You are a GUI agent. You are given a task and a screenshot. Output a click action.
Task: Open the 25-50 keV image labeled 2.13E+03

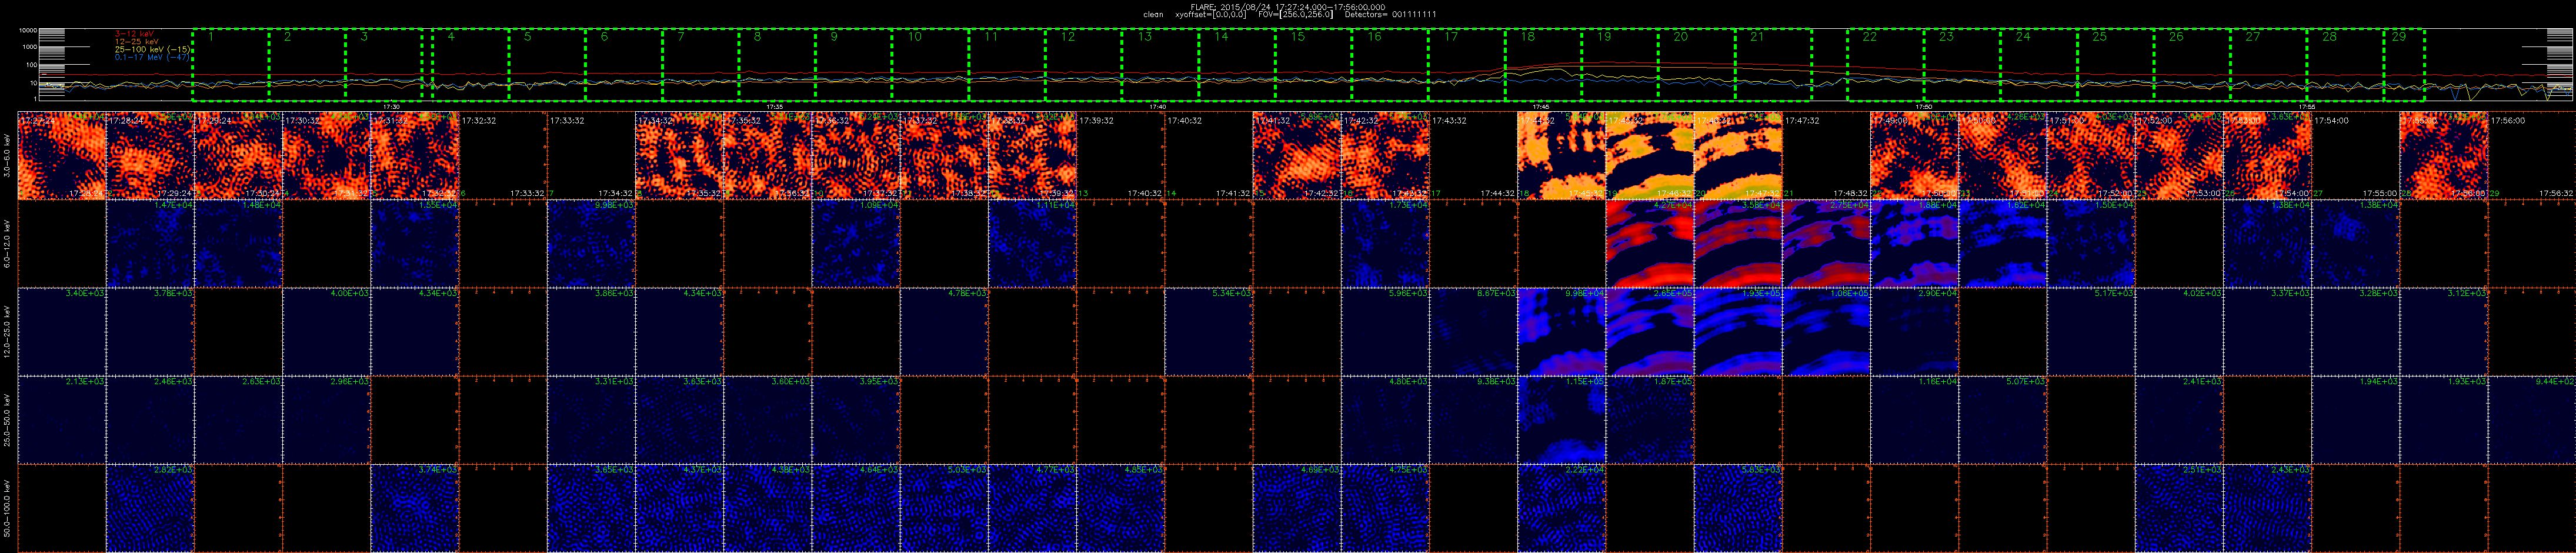coord(62,419)
